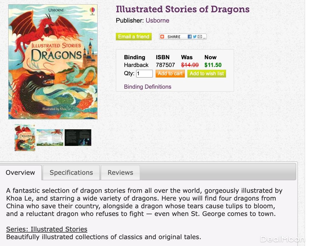The height and width of the screenshot is (246, 309).
Task: Share the book on Facebook
Action: [x=190, y=37]
